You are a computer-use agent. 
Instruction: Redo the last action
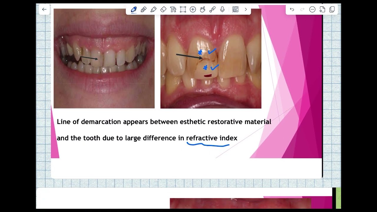click(x=302, y=9)
